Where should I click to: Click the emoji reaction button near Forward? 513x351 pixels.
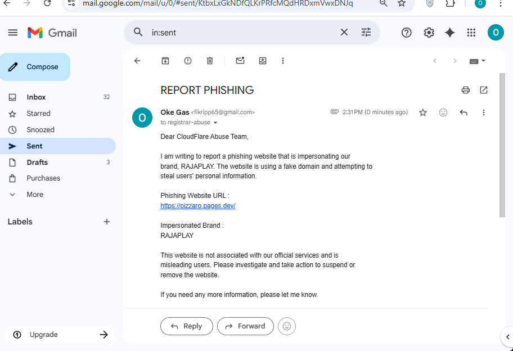[287, 326]
